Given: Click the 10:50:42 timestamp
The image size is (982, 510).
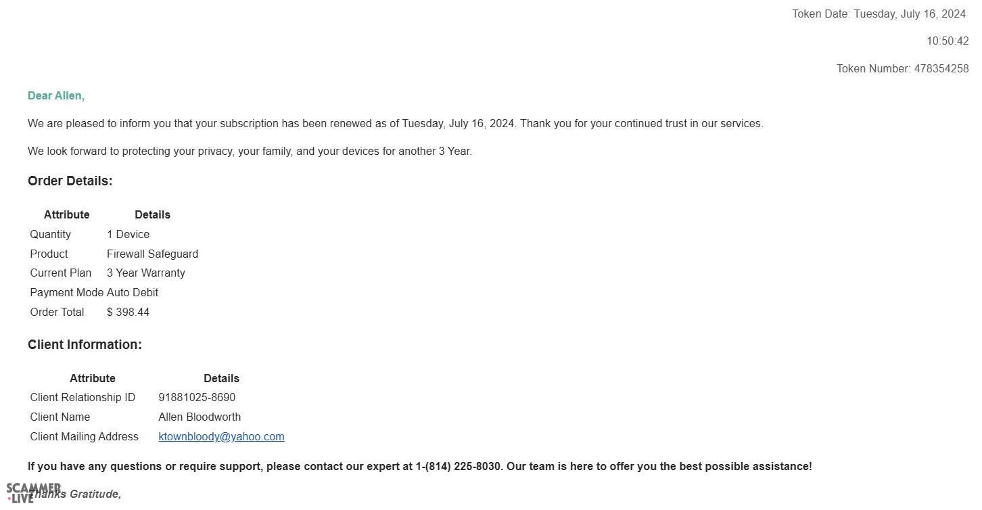Looking at the screenshot, I should pyautogui.click(x=947, y=41).
